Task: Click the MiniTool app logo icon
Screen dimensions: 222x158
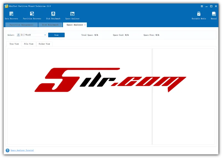Action: point(6,6)
